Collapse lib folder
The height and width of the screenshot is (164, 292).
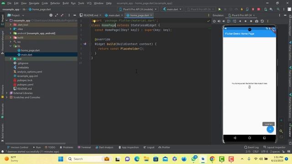coord(10,46)
